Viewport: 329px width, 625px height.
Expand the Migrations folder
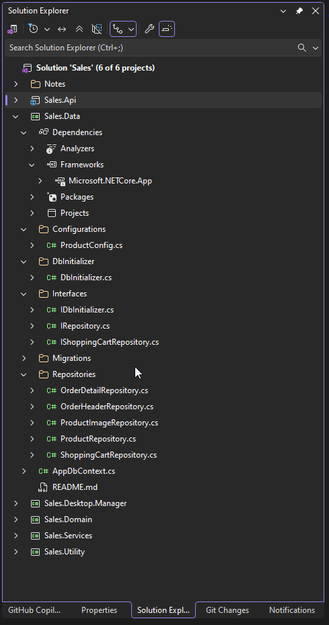point(24,358)
